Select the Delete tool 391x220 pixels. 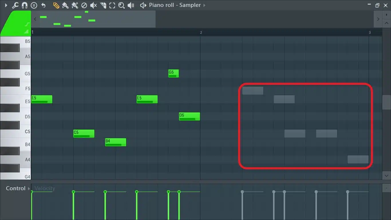coord(84,5)
